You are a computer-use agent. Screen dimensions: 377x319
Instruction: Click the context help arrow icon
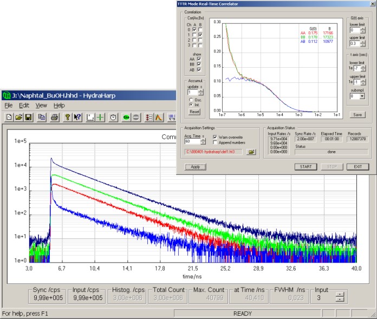pyautogui.click(x=77, y=117)
